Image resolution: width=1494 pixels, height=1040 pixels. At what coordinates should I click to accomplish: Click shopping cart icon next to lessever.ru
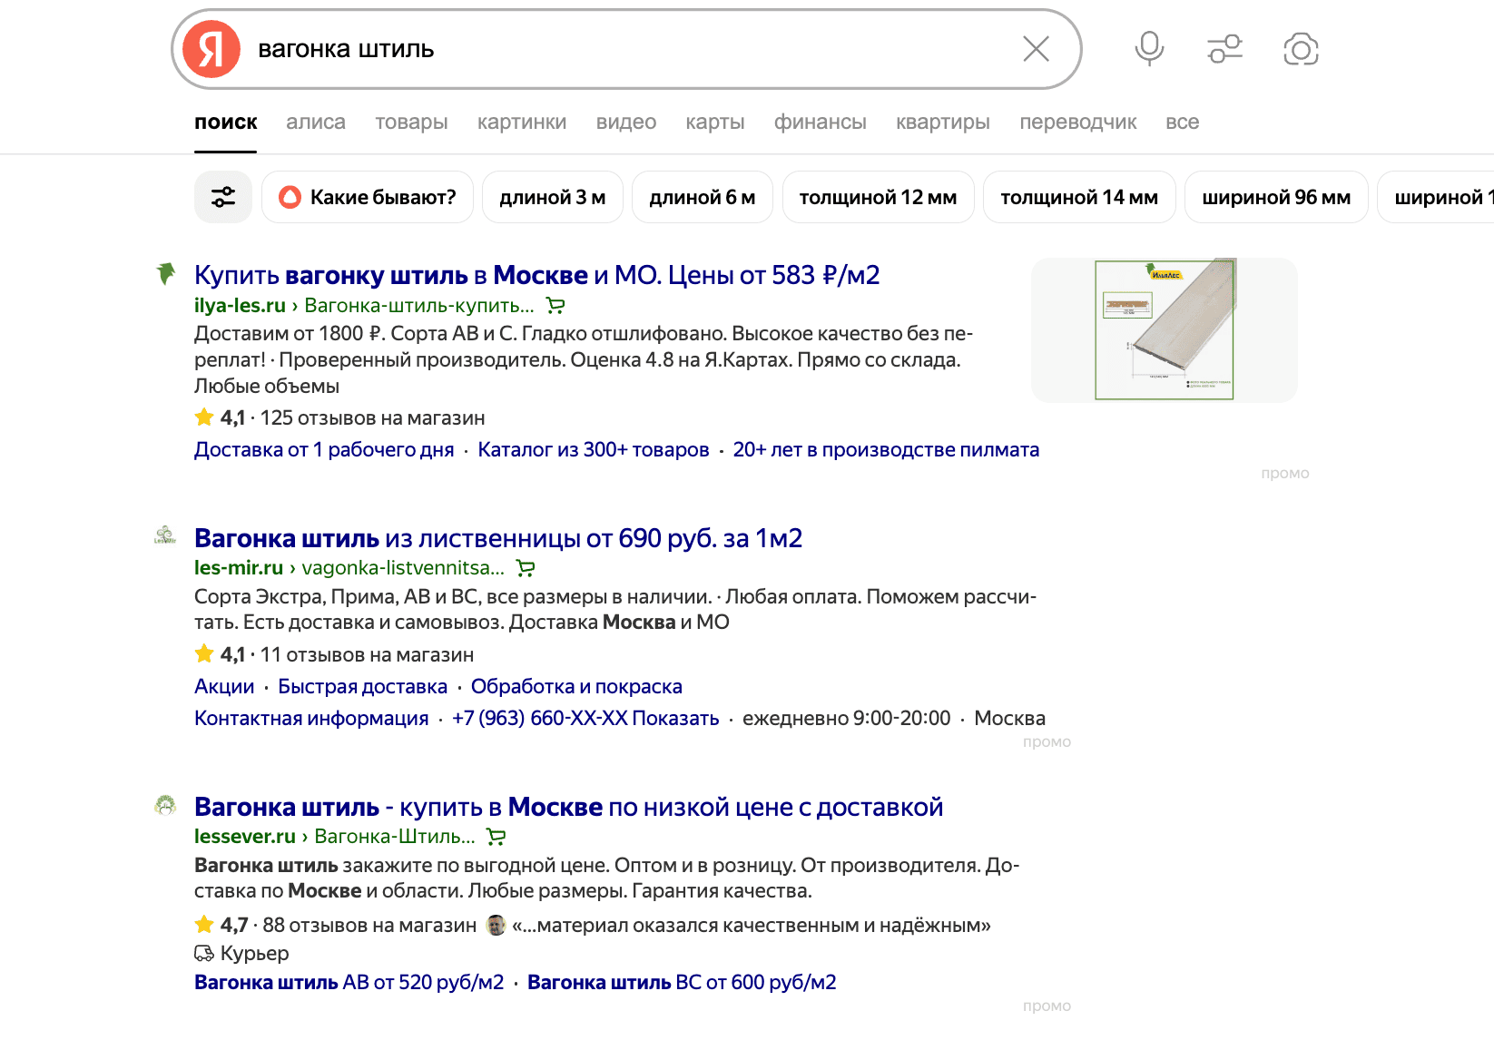[496, 837]
